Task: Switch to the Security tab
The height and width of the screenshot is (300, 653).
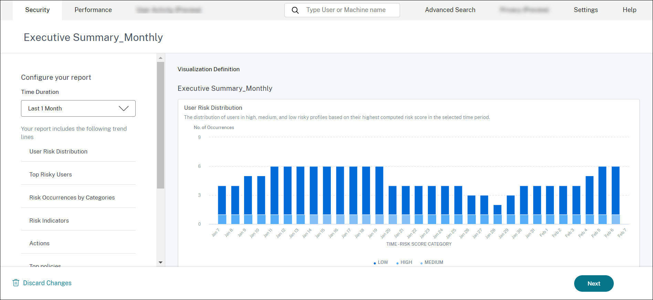Action: tap(37, 10)
